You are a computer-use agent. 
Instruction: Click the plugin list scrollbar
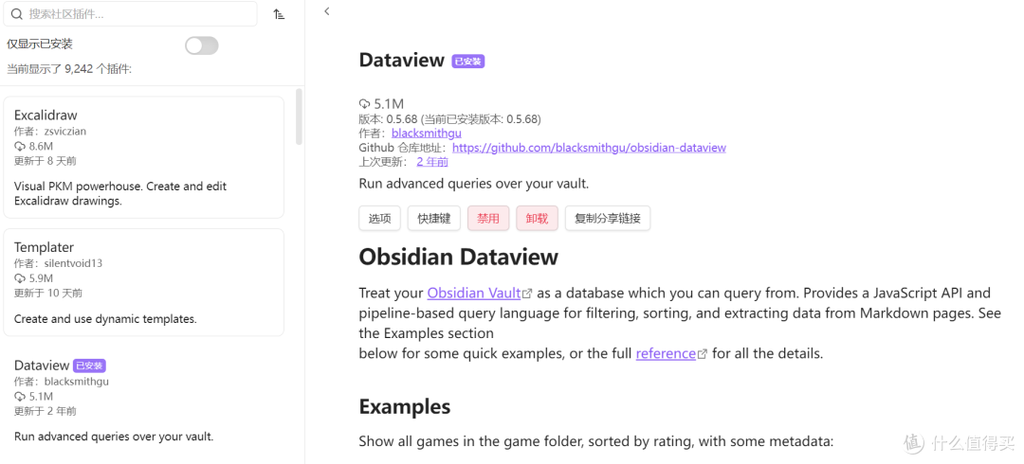pos(299,116)
